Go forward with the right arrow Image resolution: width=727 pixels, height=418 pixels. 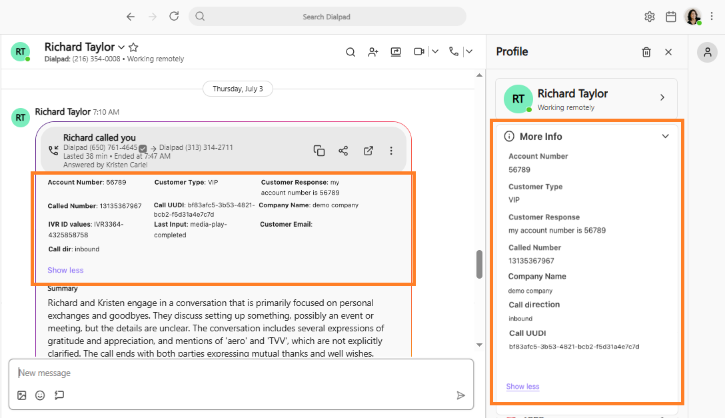coord(153,17)
